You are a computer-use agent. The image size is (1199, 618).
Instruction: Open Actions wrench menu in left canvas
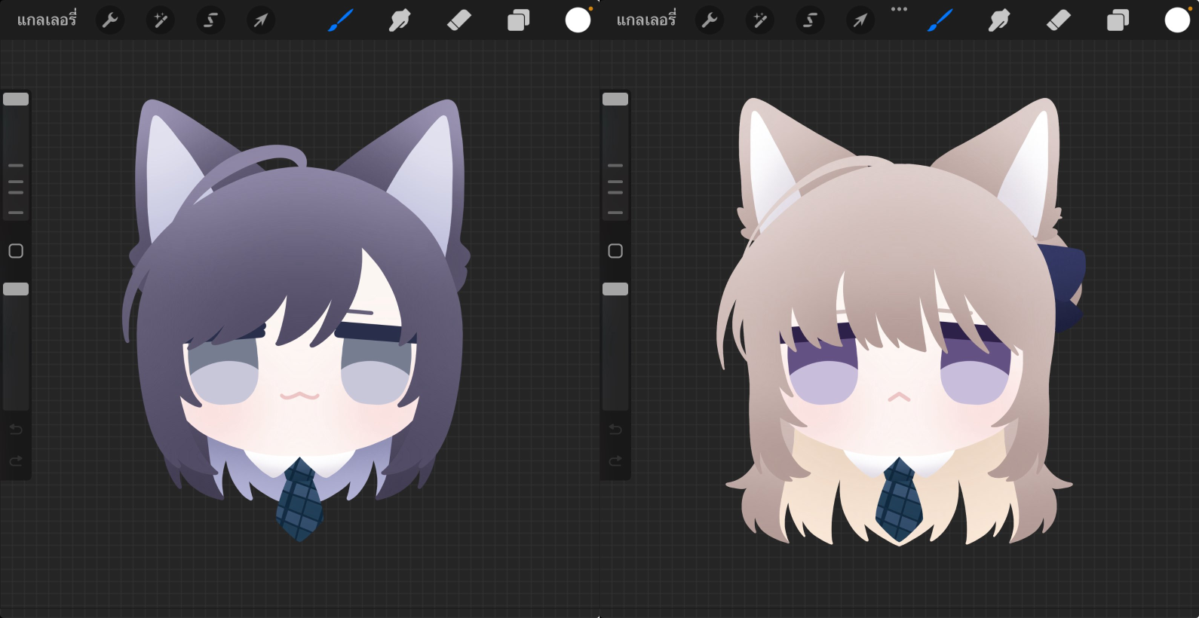(110, 20)
